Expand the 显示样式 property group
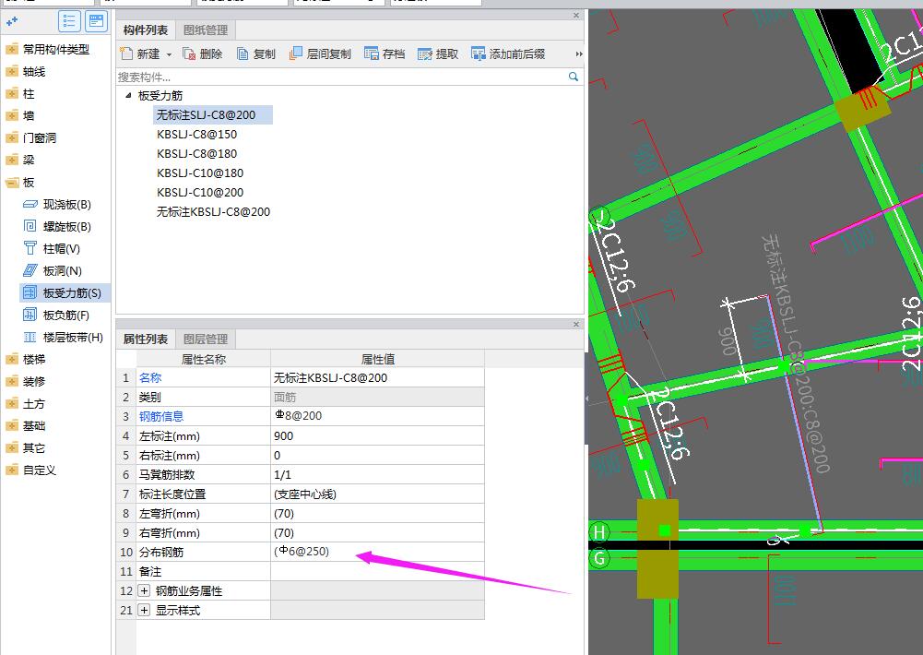The image size is (923, 655). (x=145, y=610)
